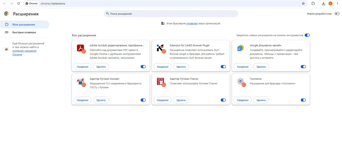Remove Adobe Acrobat with Удалить
The image size is (342, 164).
click(x=101, y=67)
